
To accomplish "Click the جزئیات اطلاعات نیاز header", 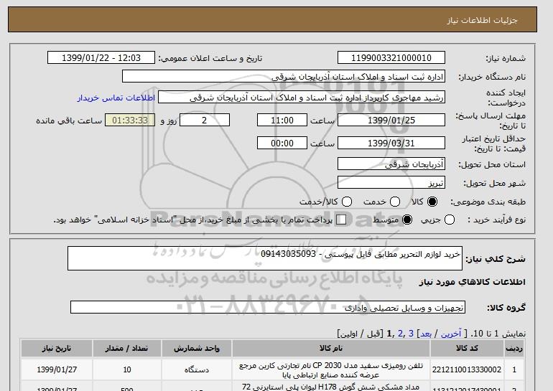I will click(482, 20).
